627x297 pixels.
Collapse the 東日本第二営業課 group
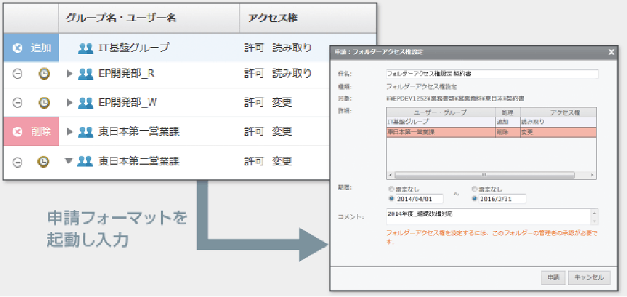point(69,161)
